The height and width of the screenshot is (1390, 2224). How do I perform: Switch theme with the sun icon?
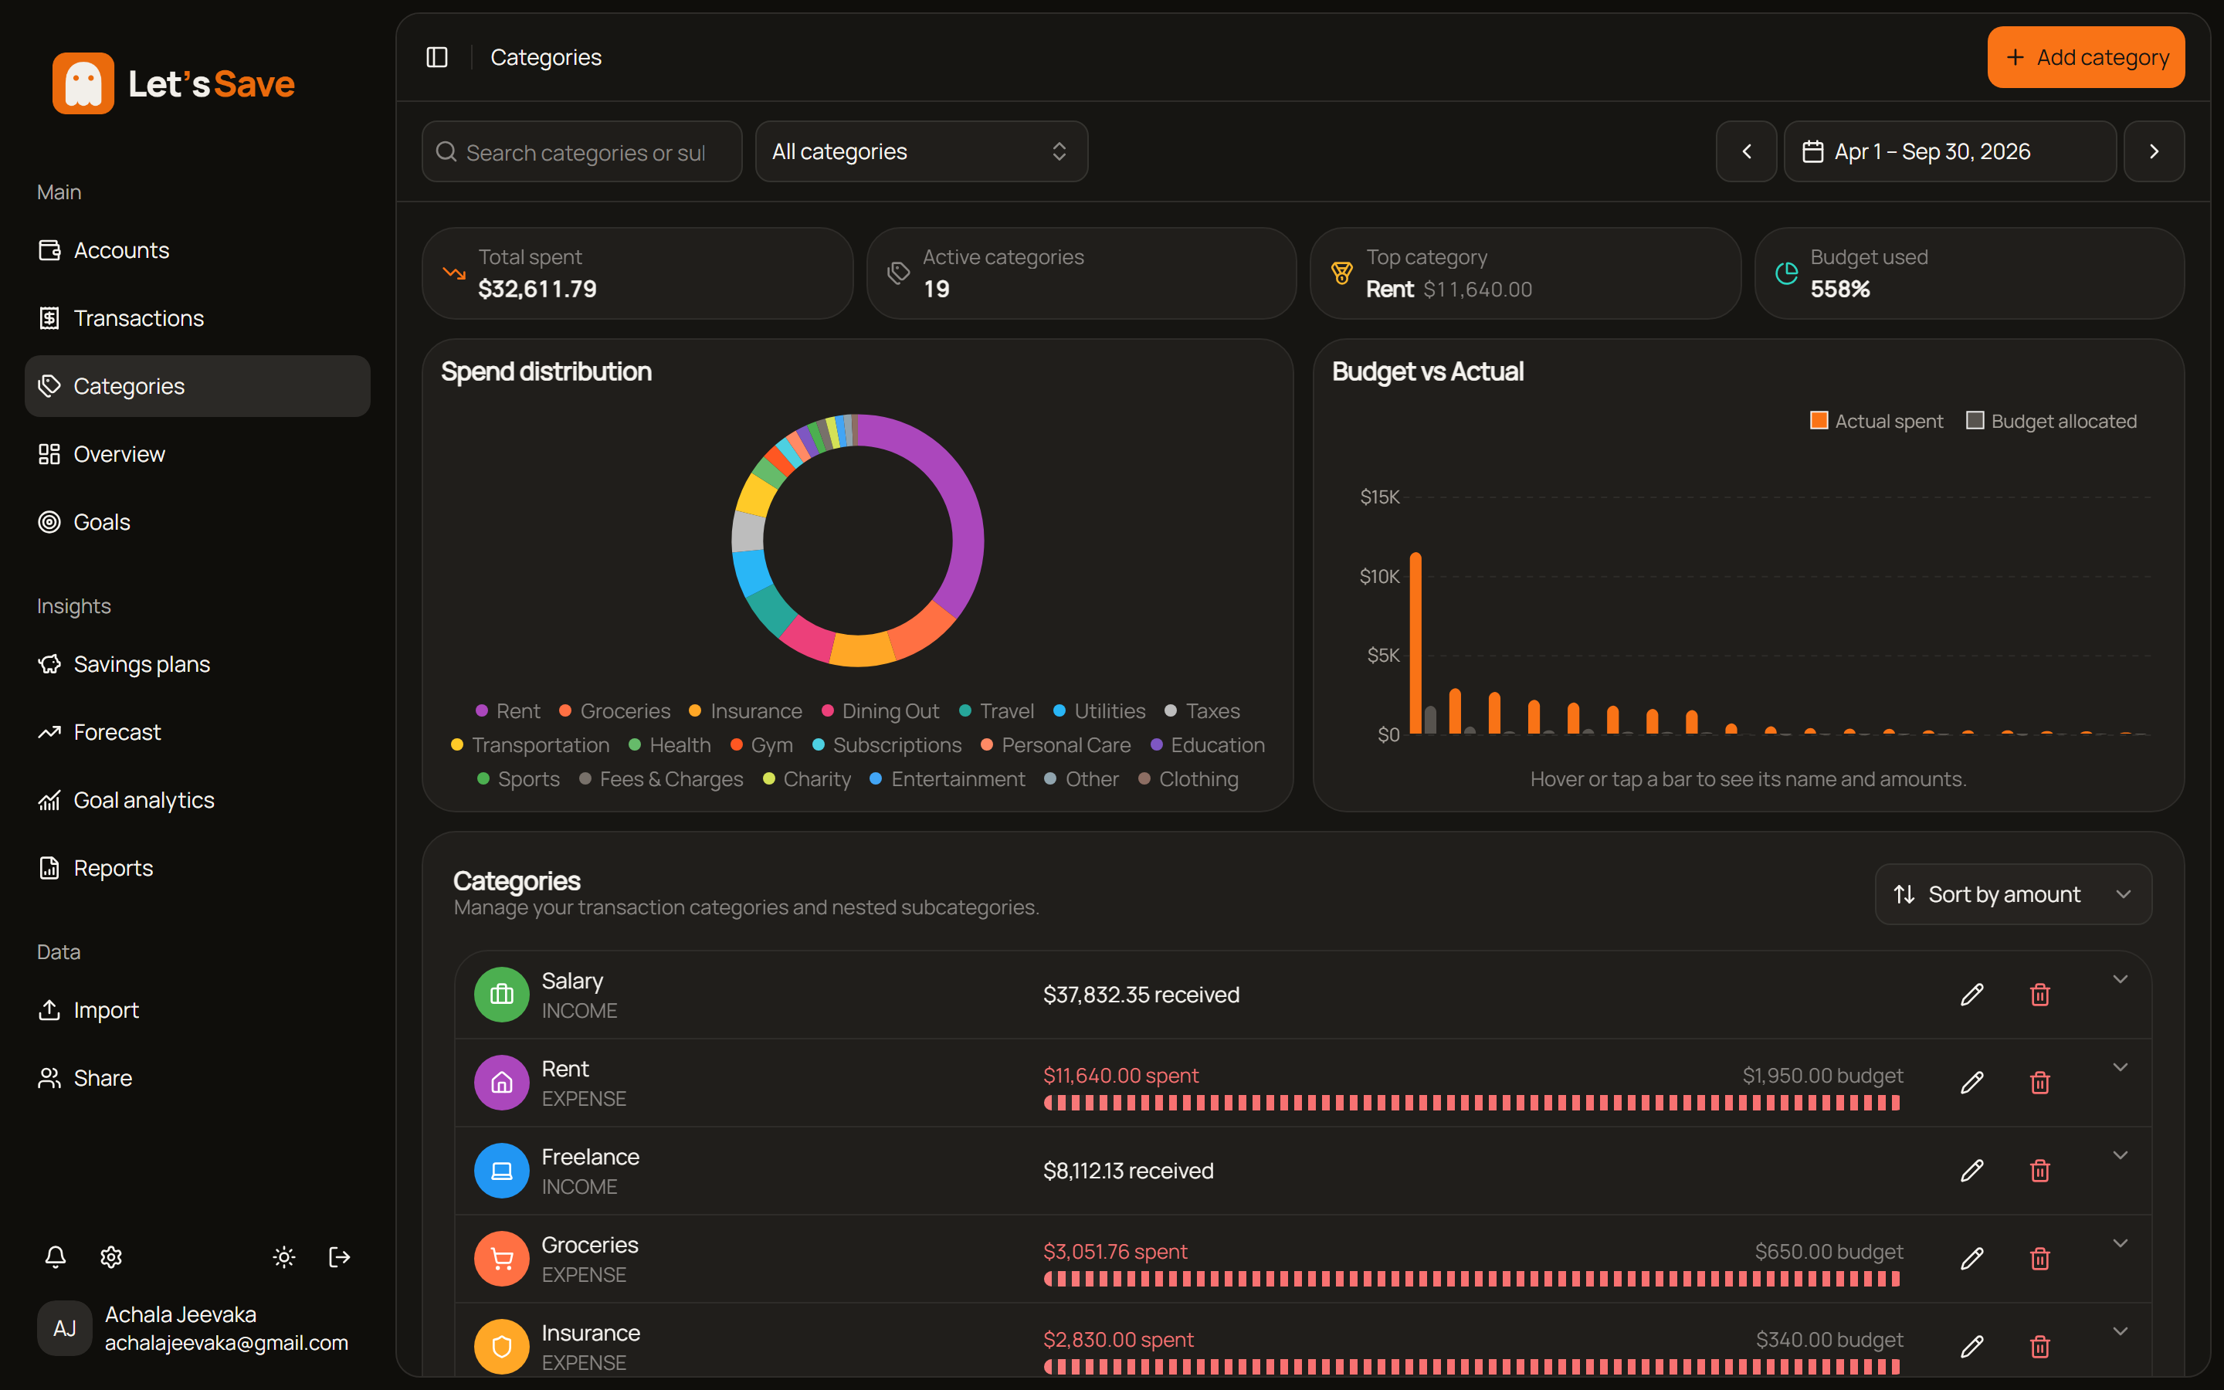pyautogui.click(x=284, y=1256)
